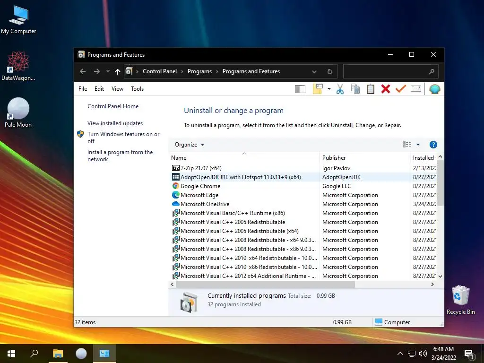The height and width of the screenshot is (363, 484).
Task: Click the taskbar search magnifier
Action: (x=34, y=354)
